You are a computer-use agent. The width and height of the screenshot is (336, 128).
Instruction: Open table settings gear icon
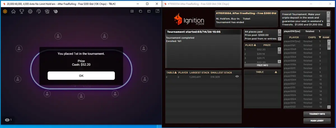30,11
